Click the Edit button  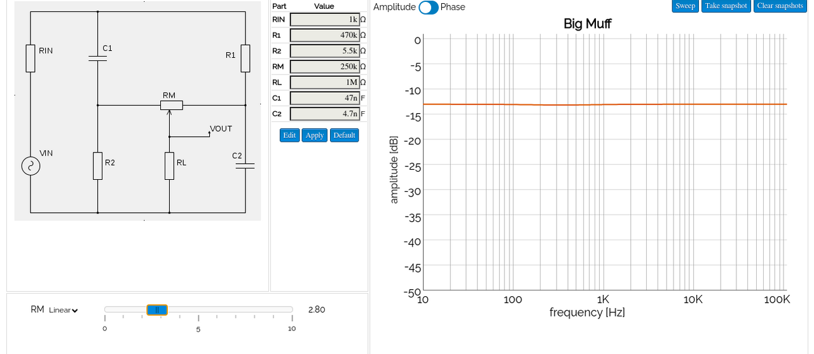click(x=289, y=135)
